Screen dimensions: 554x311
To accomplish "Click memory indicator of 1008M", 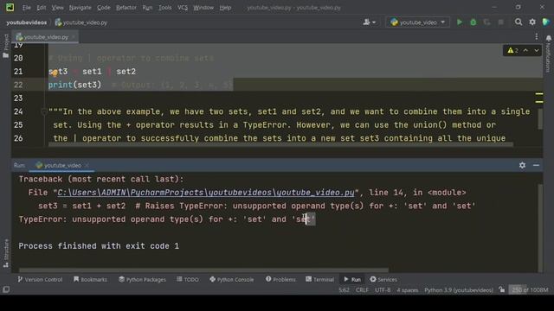I will tap(530, 290).
